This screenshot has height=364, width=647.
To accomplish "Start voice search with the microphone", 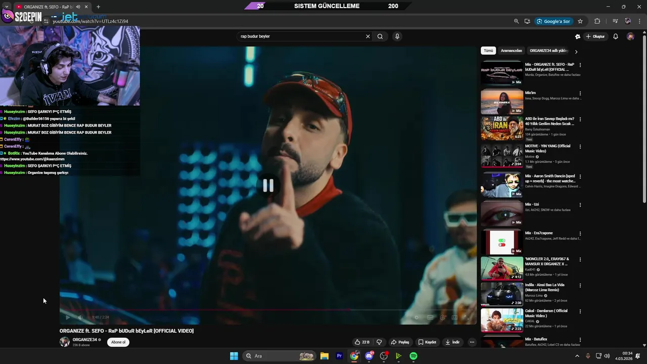I will pyautogui.click(x=397, y=36).
